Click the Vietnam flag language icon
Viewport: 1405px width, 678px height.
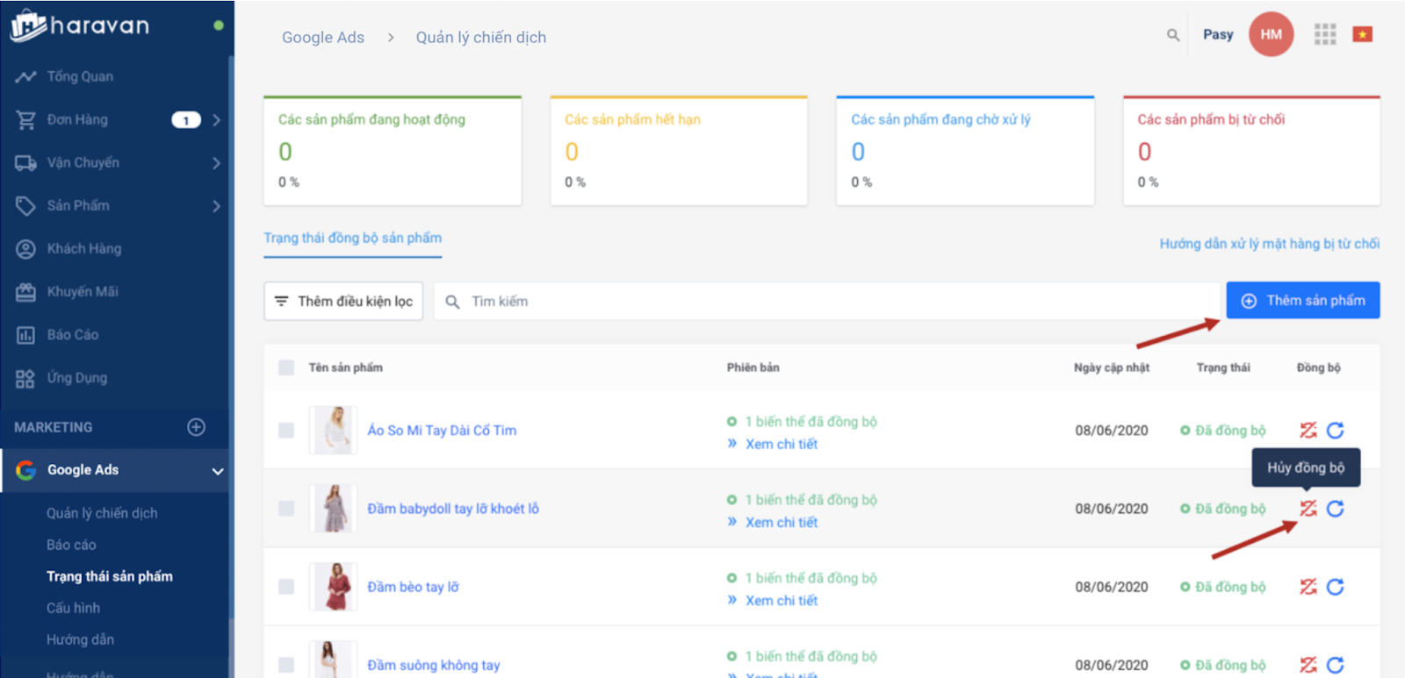tap(1362, 34)
